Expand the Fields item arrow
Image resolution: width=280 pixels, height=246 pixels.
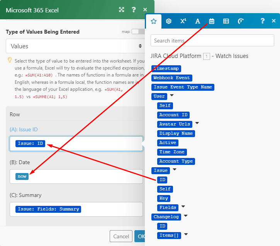(x=183, y=207)
